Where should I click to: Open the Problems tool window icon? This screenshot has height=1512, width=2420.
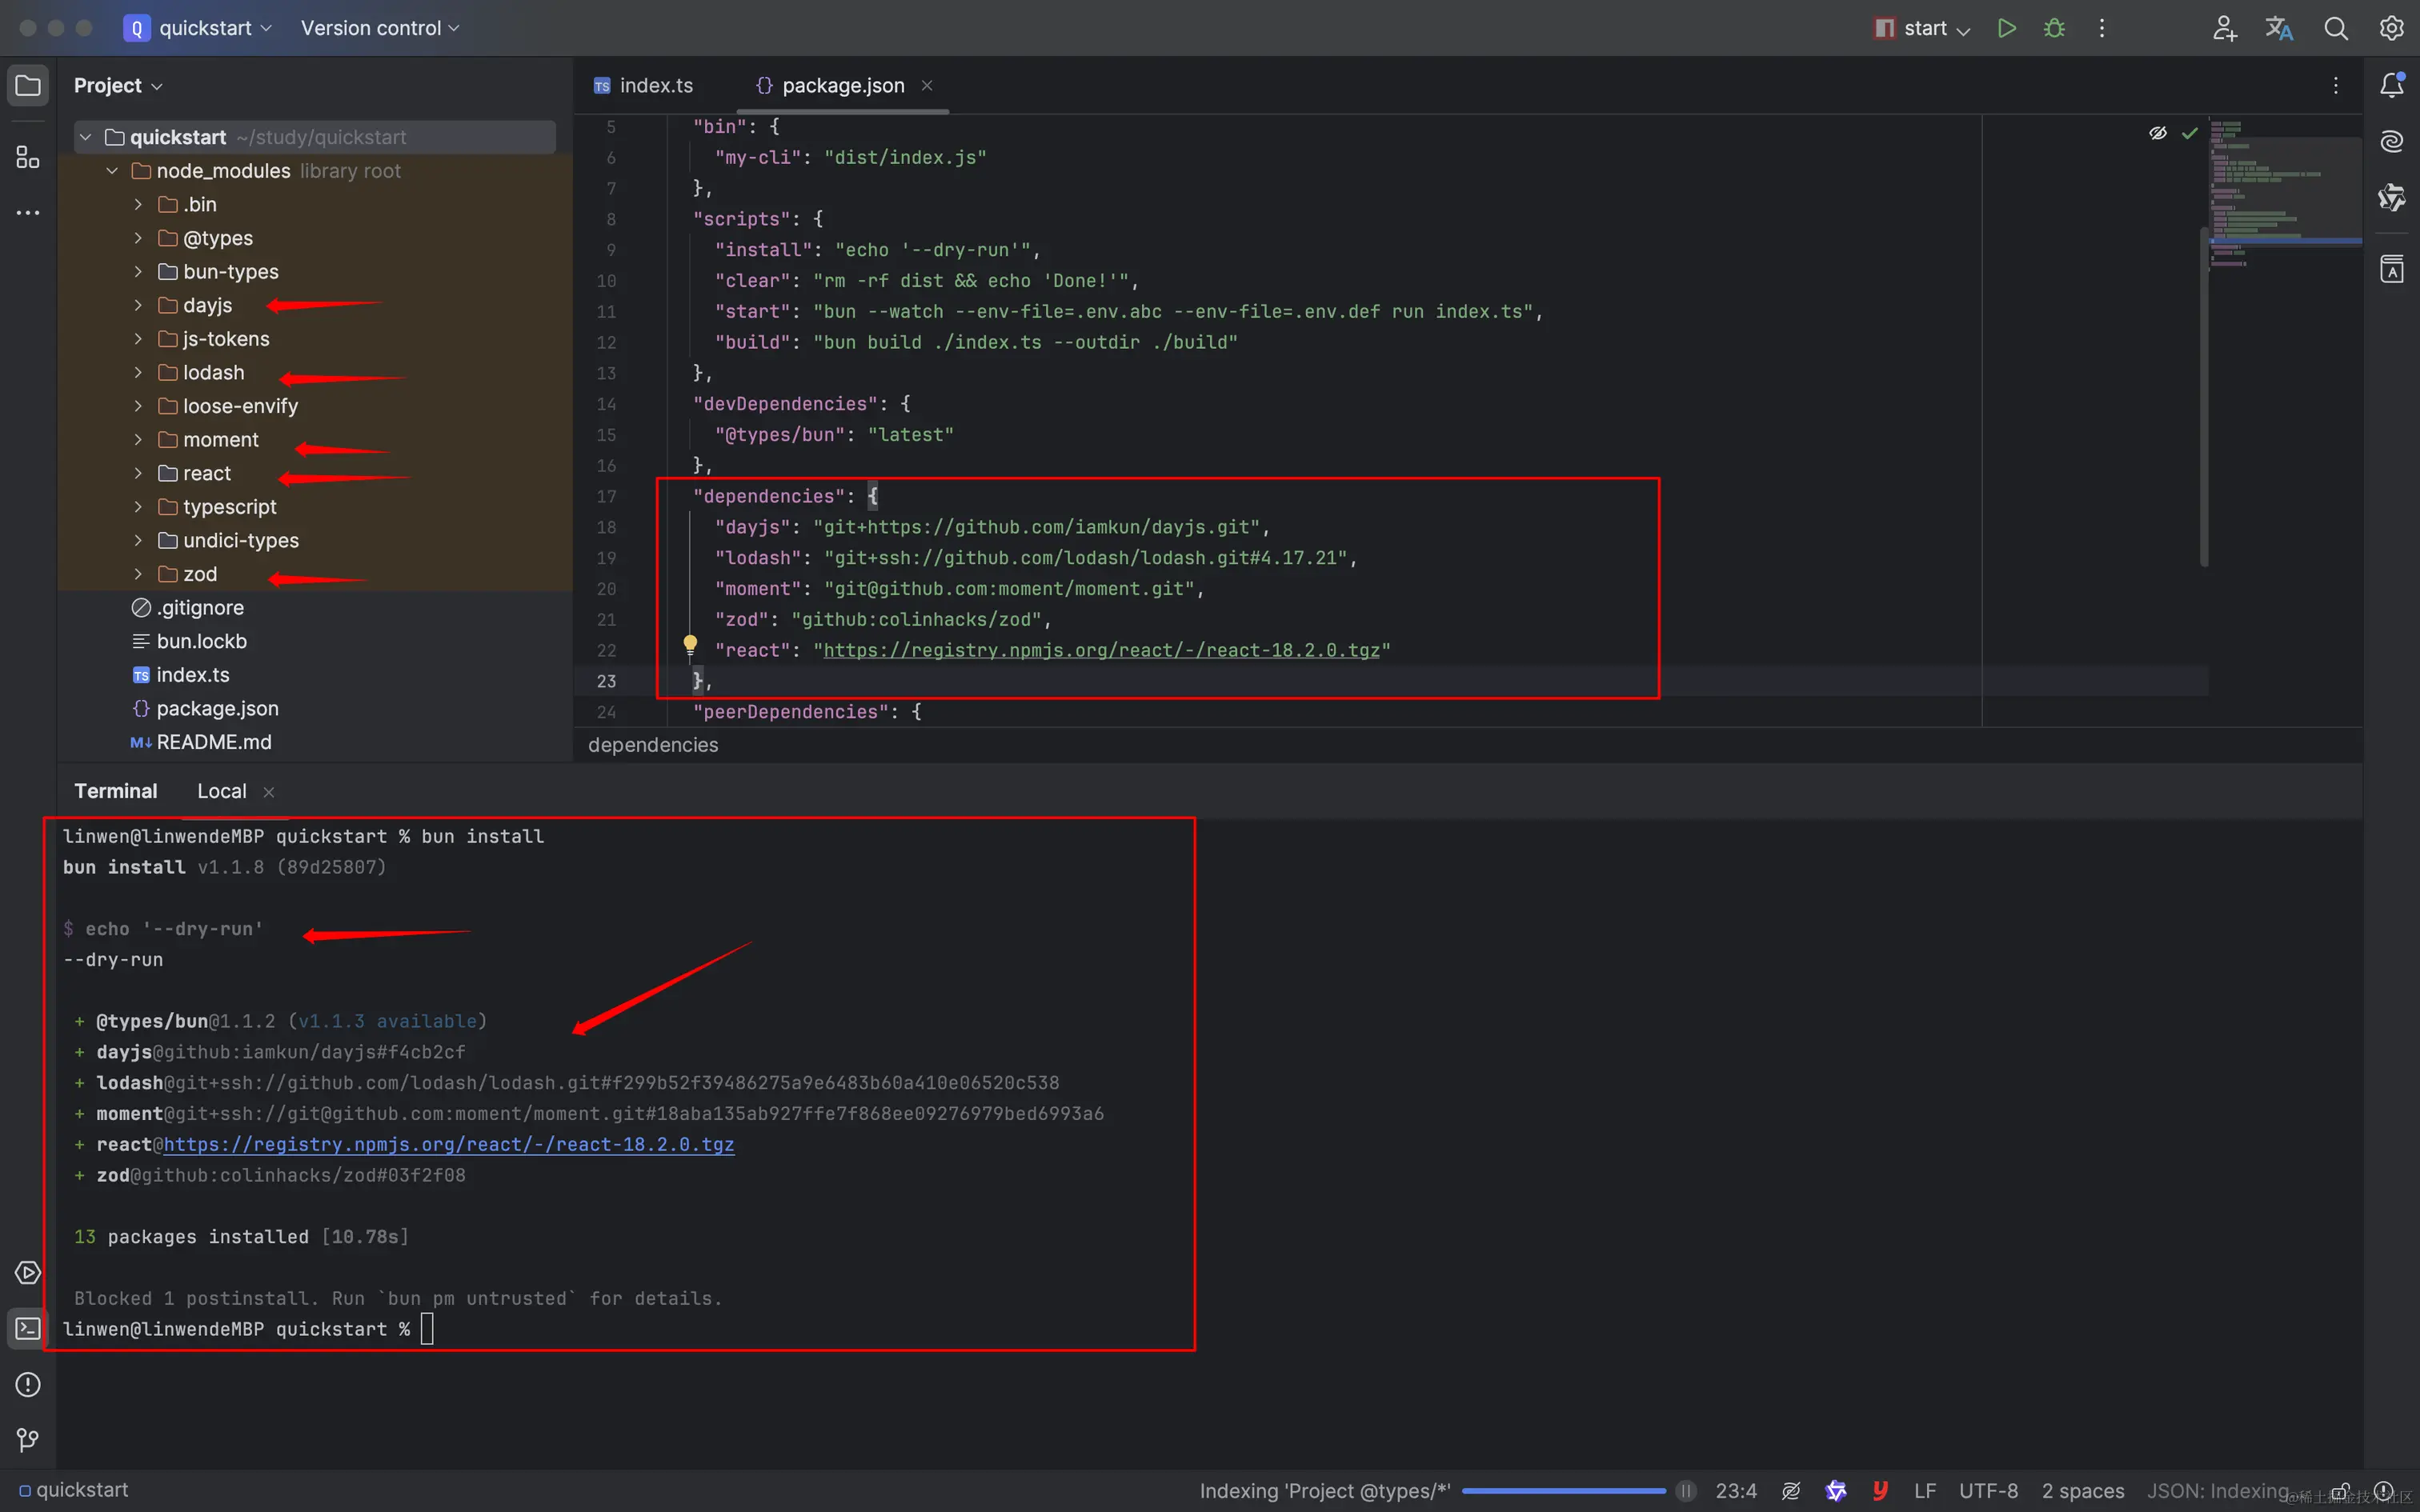pos(28,1384)
